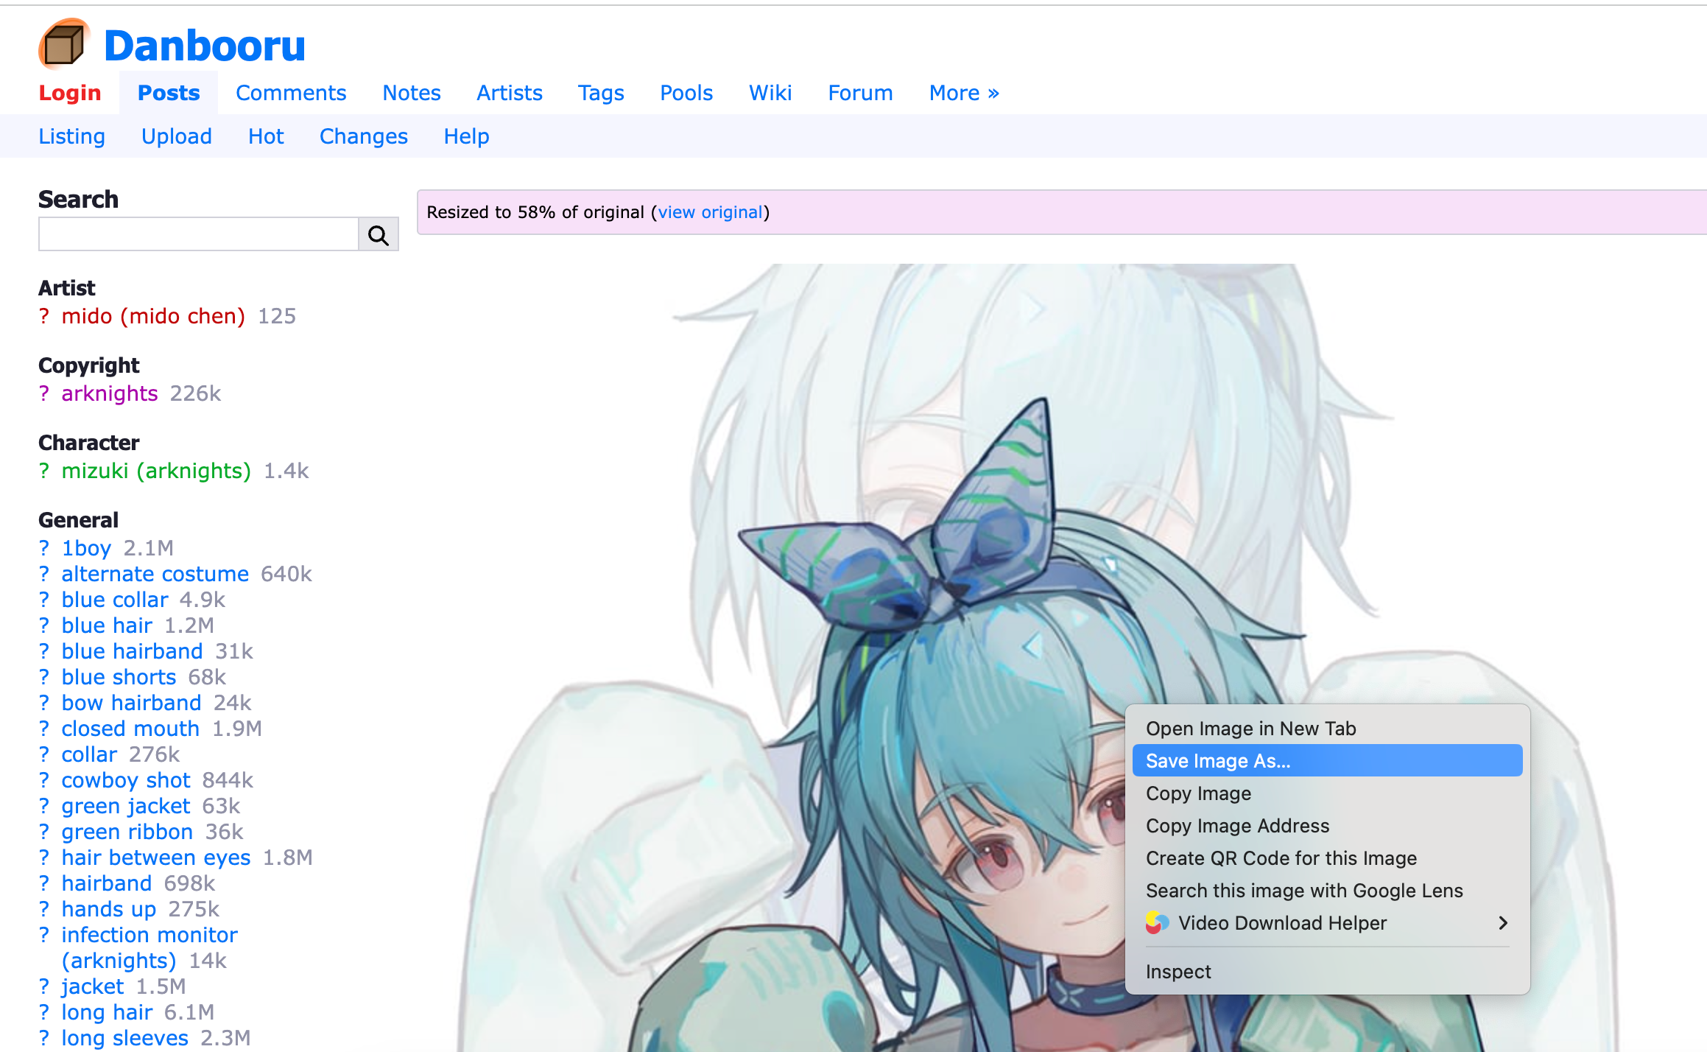Viewport: 1707px width, 1052px height.
Task: Open the Tags page
Action: tap(601, 93)
